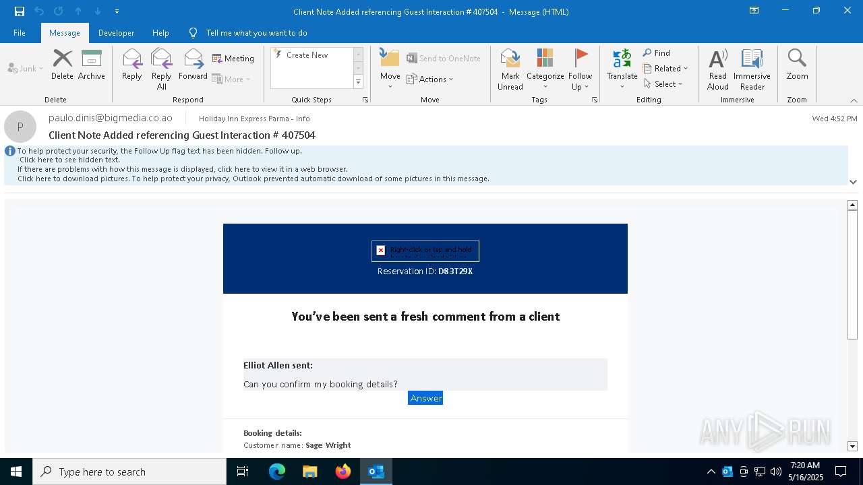Viewport: 863px width, 485px height.
Task: Click the Outlook taskbar icon
Action: 376,472
